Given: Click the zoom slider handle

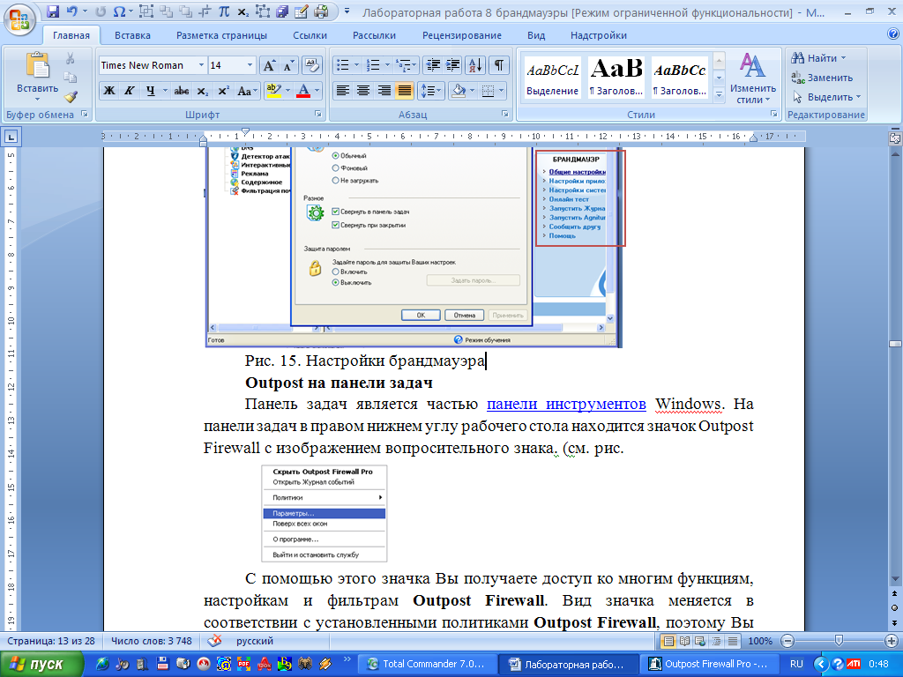Looking at the screenshot, I should [840, 641].
